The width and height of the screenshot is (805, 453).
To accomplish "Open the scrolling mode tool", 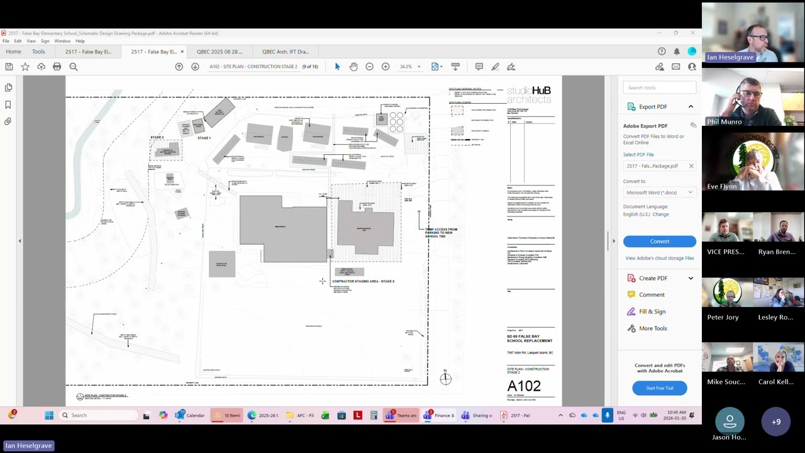I will [455, 67].
